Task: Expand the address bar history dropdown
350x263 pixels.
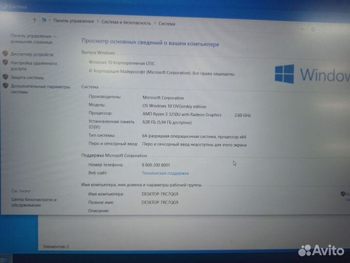Action: [302, 29]
